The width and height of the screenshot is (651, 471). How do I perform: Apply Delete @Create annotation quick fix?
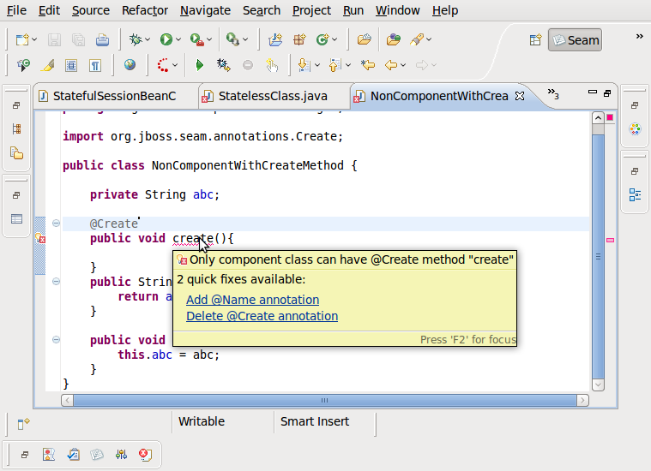[x=262, y=316]
